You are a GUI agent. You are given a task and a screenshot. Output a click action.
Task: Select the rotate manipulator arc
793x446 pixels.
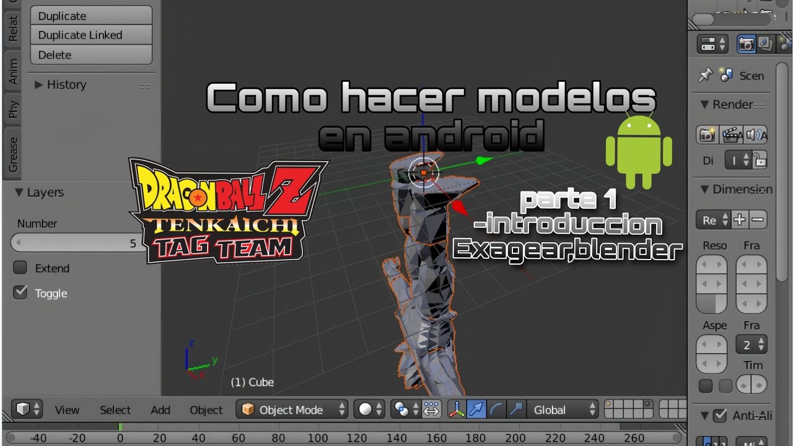(496, 409)
